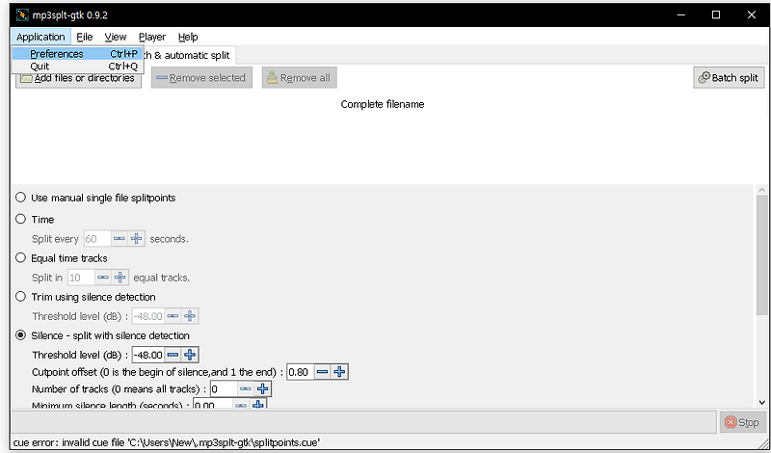This screenshot has width=771, height=453.
Task: Open the Help menu
Action: (x=188, y=37)
